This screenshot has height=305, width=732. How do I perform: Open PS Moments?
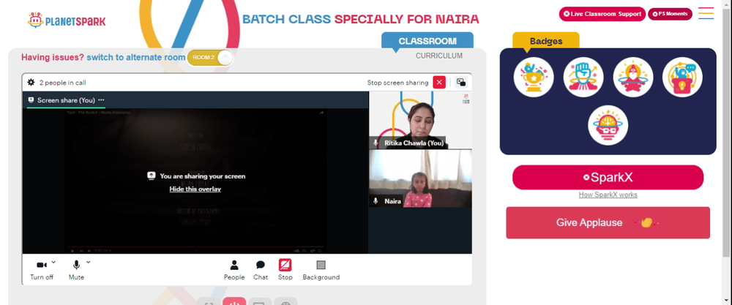(x=670, y=14)
